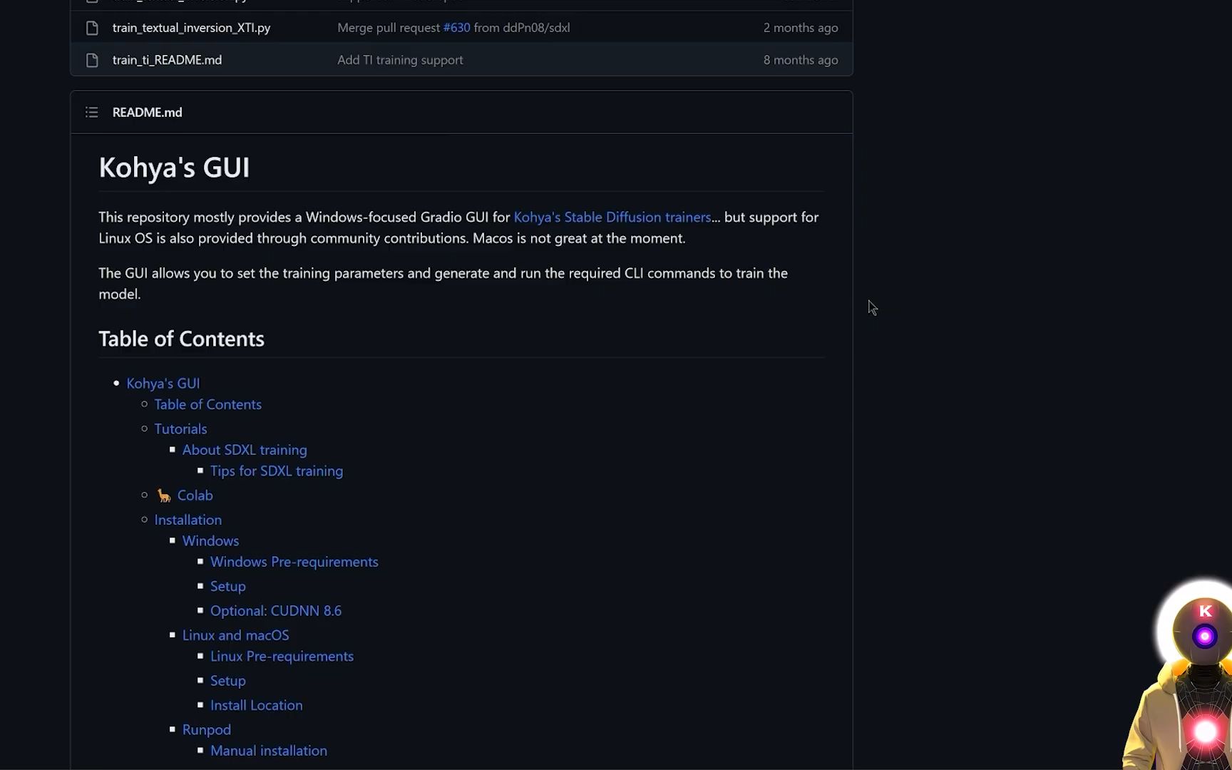This screenshot has height=770, width=1232.
Task: Open Linux Pre-requirements link
Action: tap(282, 656)
